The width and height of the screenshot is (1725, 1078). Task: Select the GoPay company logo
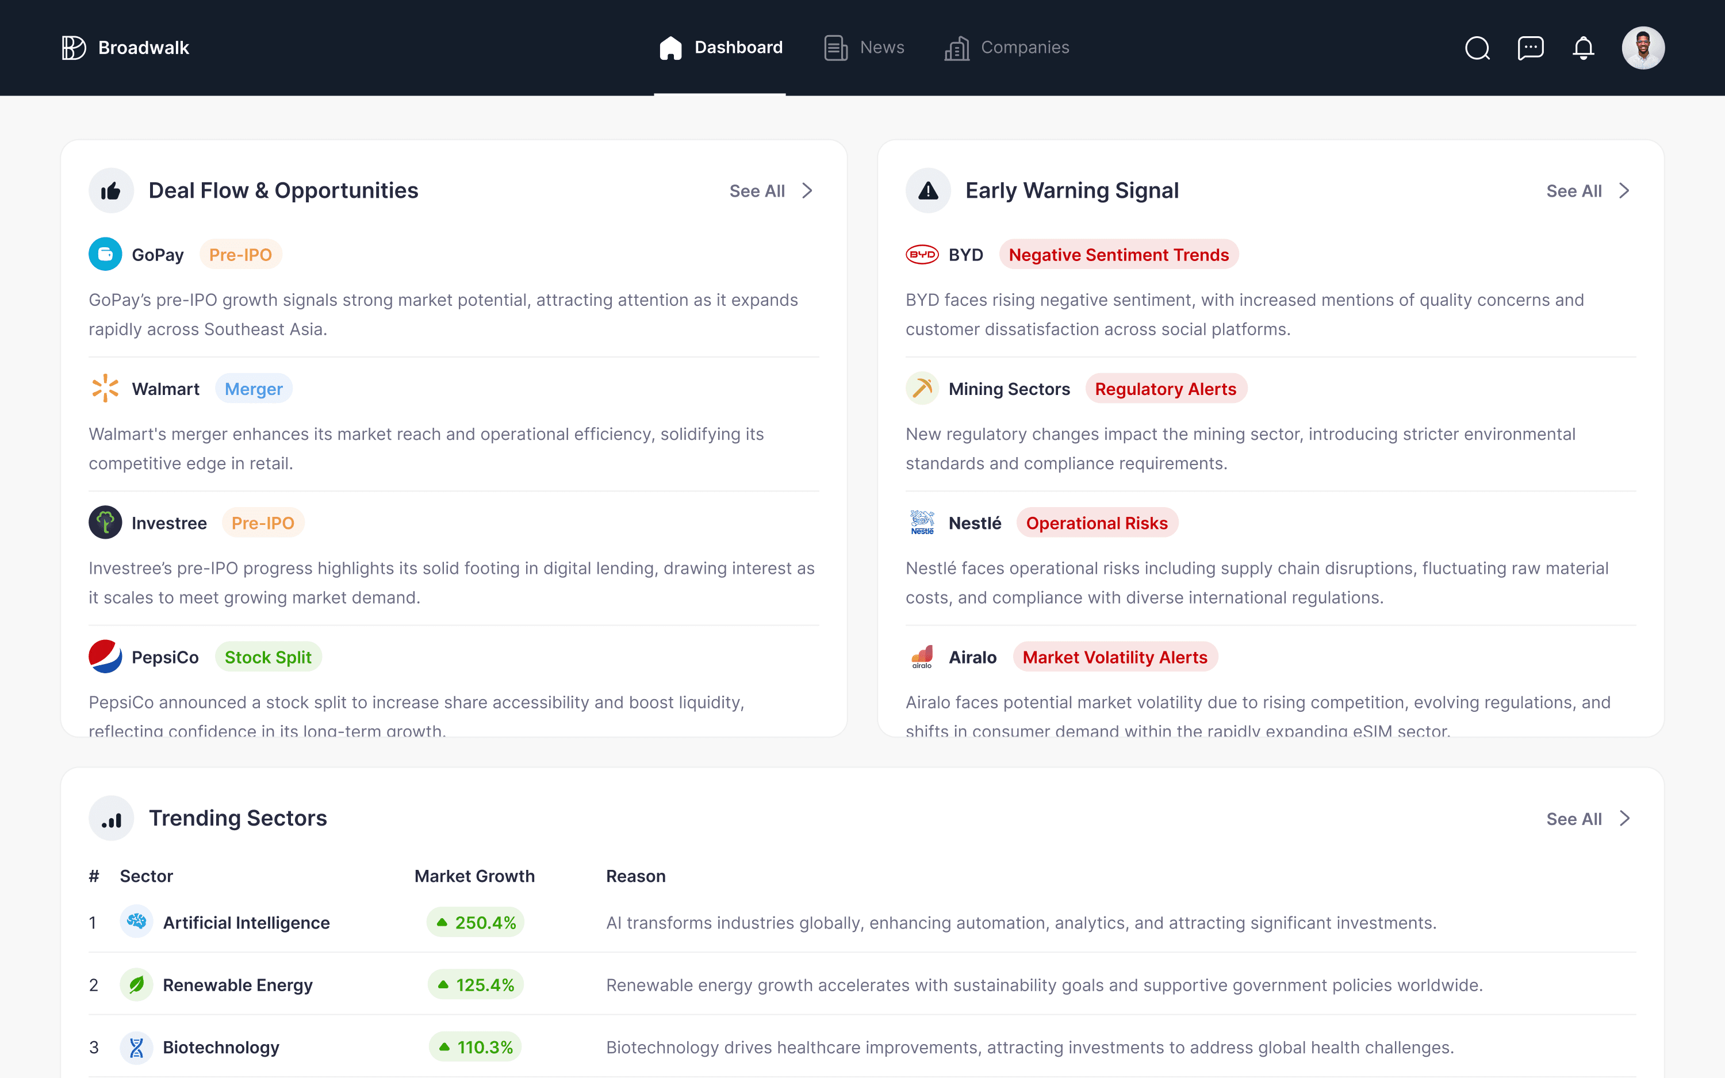pyautogui.click(x=105, y=254)
